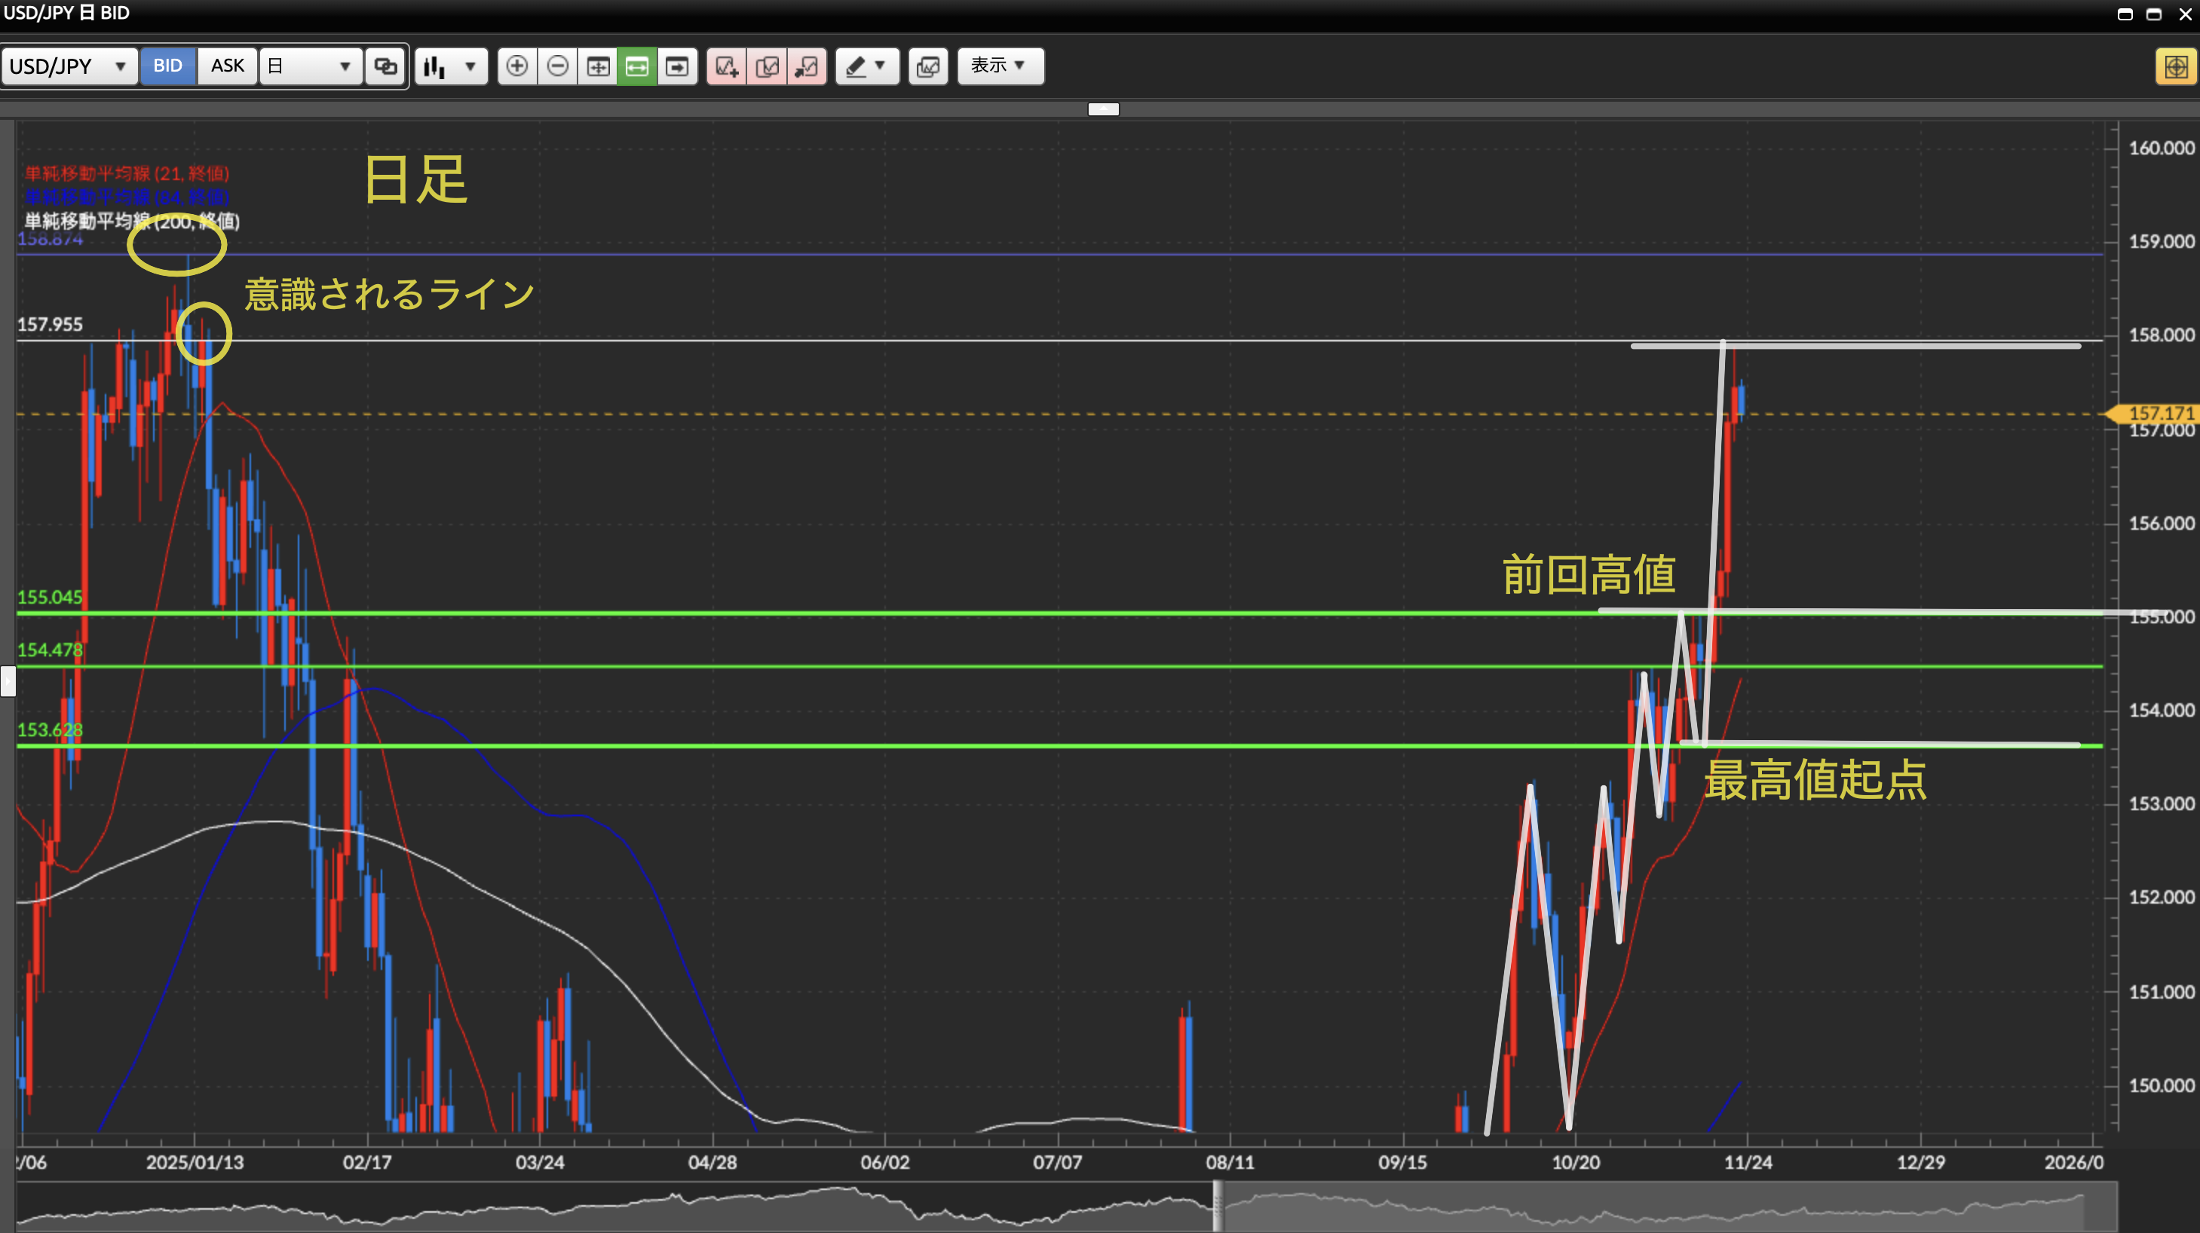Click the multi-chart window icon

(927, 66)
